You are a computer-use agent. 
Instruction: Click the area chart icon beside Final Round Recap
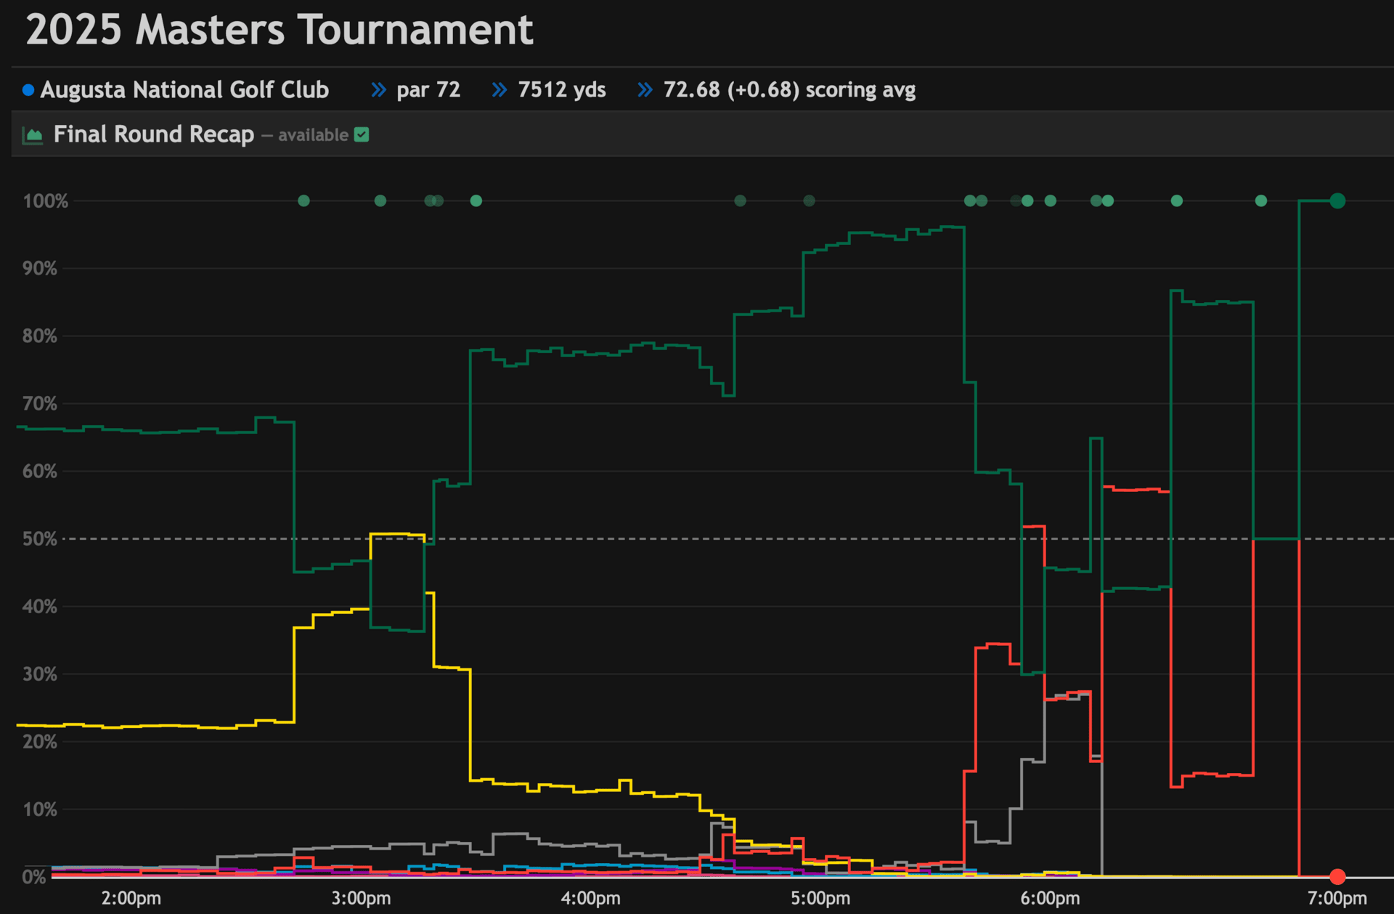(33, 135)
